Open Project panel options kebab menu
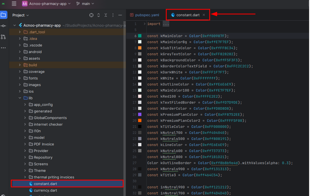Viewport: 310px width, 196px height. tap(113, 15)
